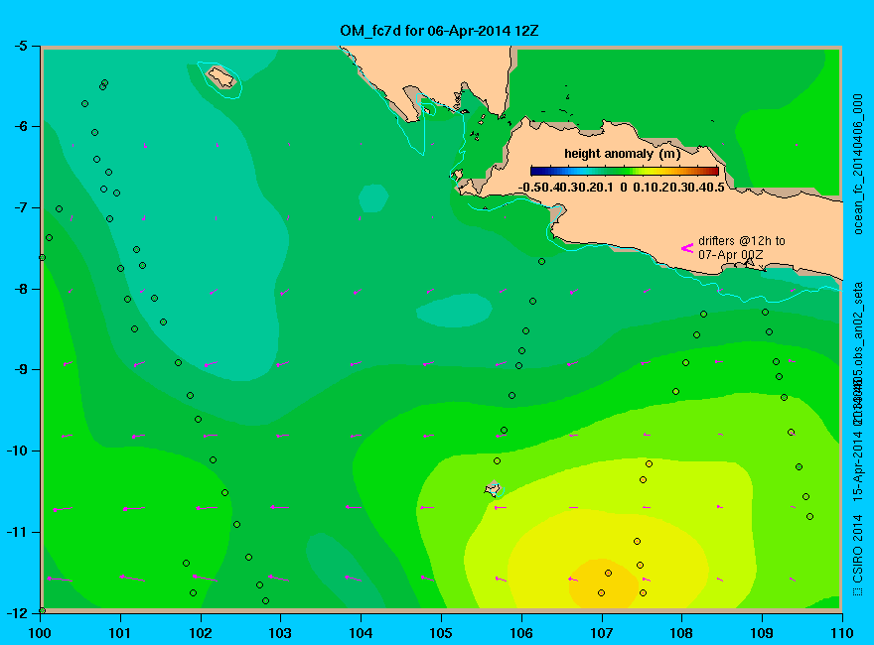Click the vertical 'ocean_fc_20140406_000' text
874x645 pixels.
[x=858, y=165]
